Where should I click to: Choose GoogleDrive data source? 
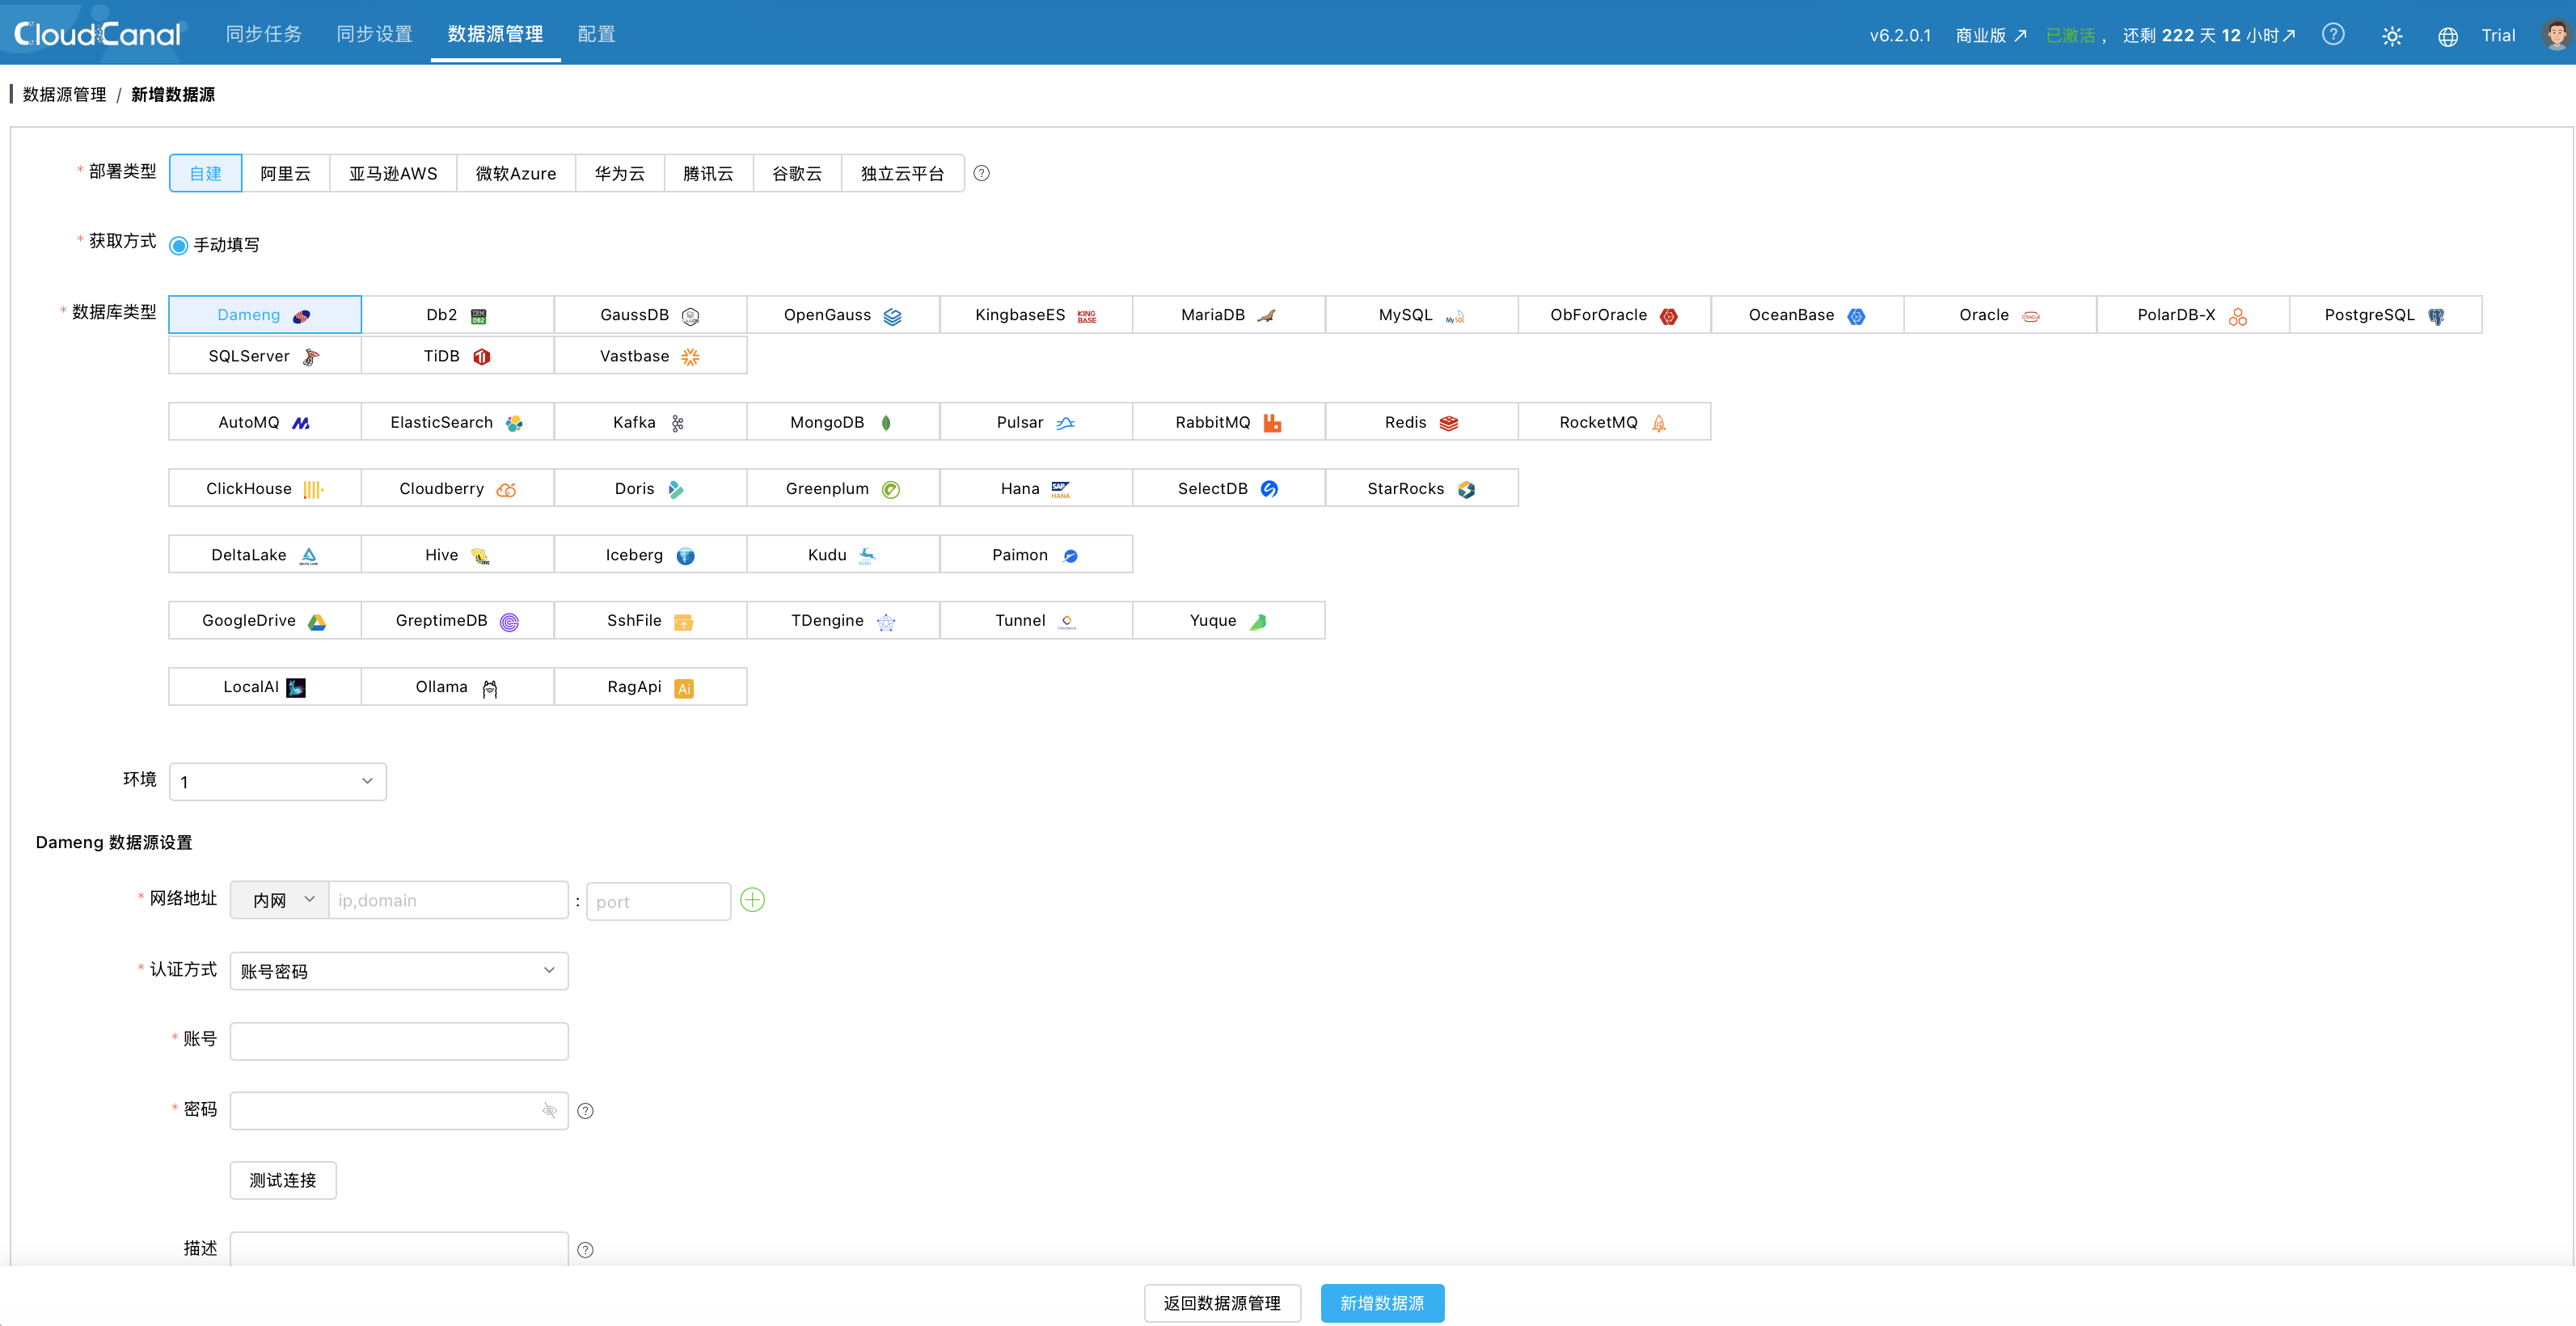(x=264, y=621)
